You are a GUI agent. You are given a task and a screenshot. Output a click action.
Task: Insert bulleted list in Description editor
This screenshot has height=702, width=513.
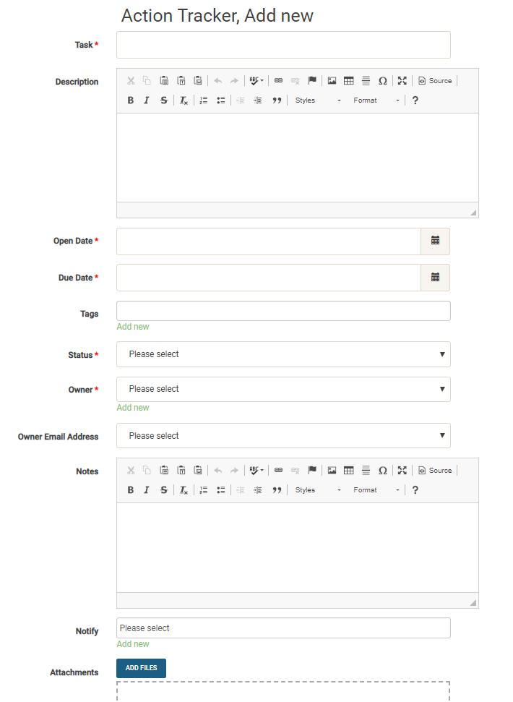[220, 100]
